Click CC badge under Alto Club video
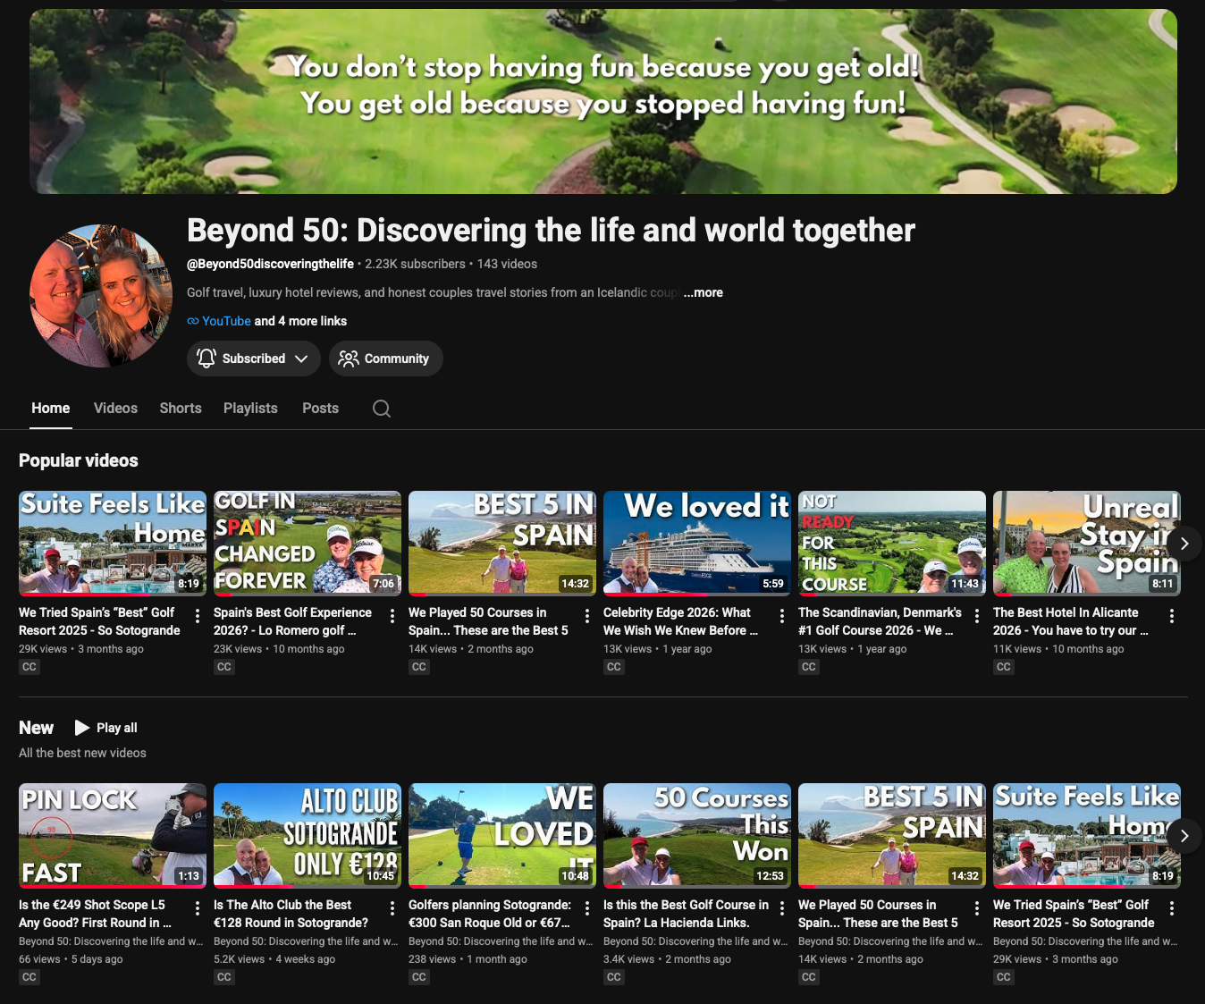1205x1004 pixels. click(224, 977)
